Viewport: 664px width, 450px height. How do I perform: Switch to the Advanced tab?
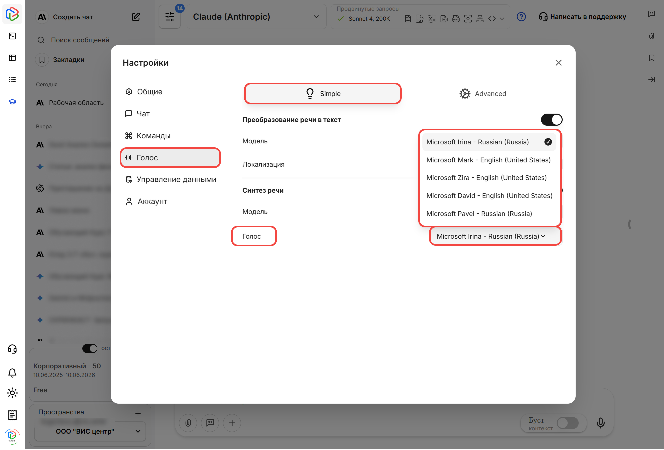(x=483, y=94)
